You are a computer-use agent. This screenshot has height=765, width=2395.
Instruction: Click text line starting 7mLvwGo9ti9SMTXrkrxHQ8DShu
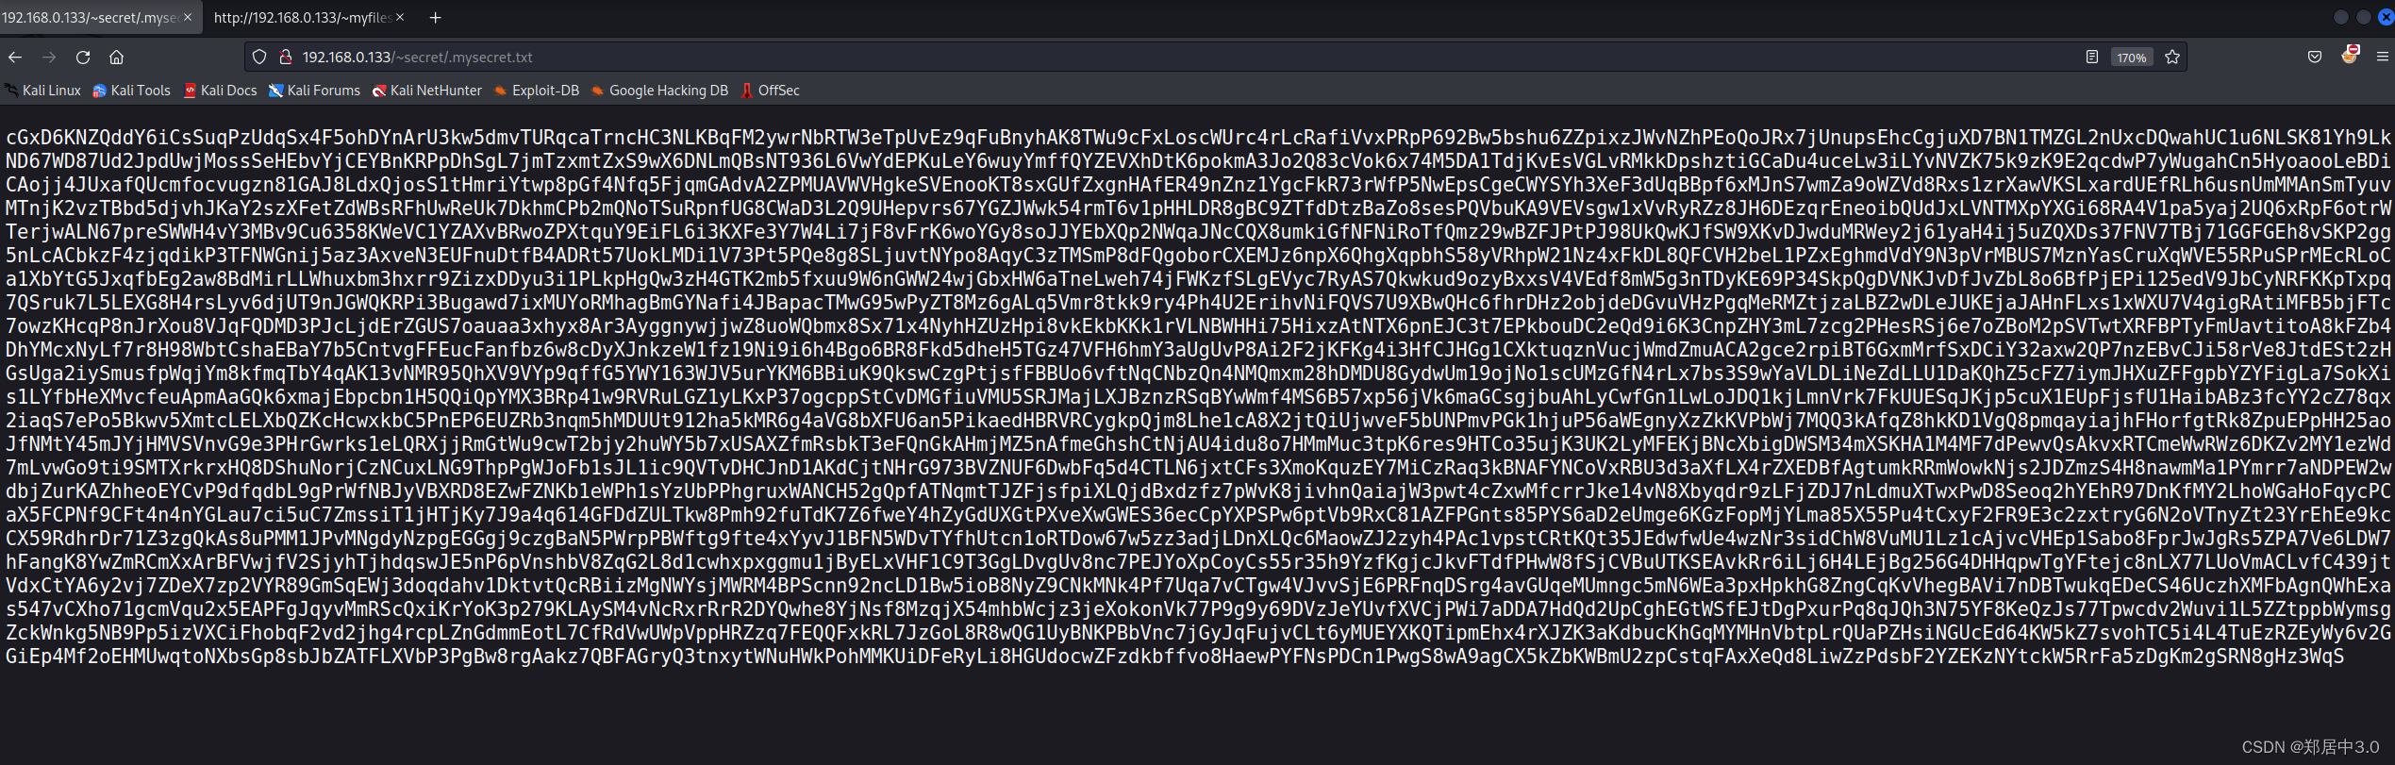pyautogui.click(x=1198, y=467)
